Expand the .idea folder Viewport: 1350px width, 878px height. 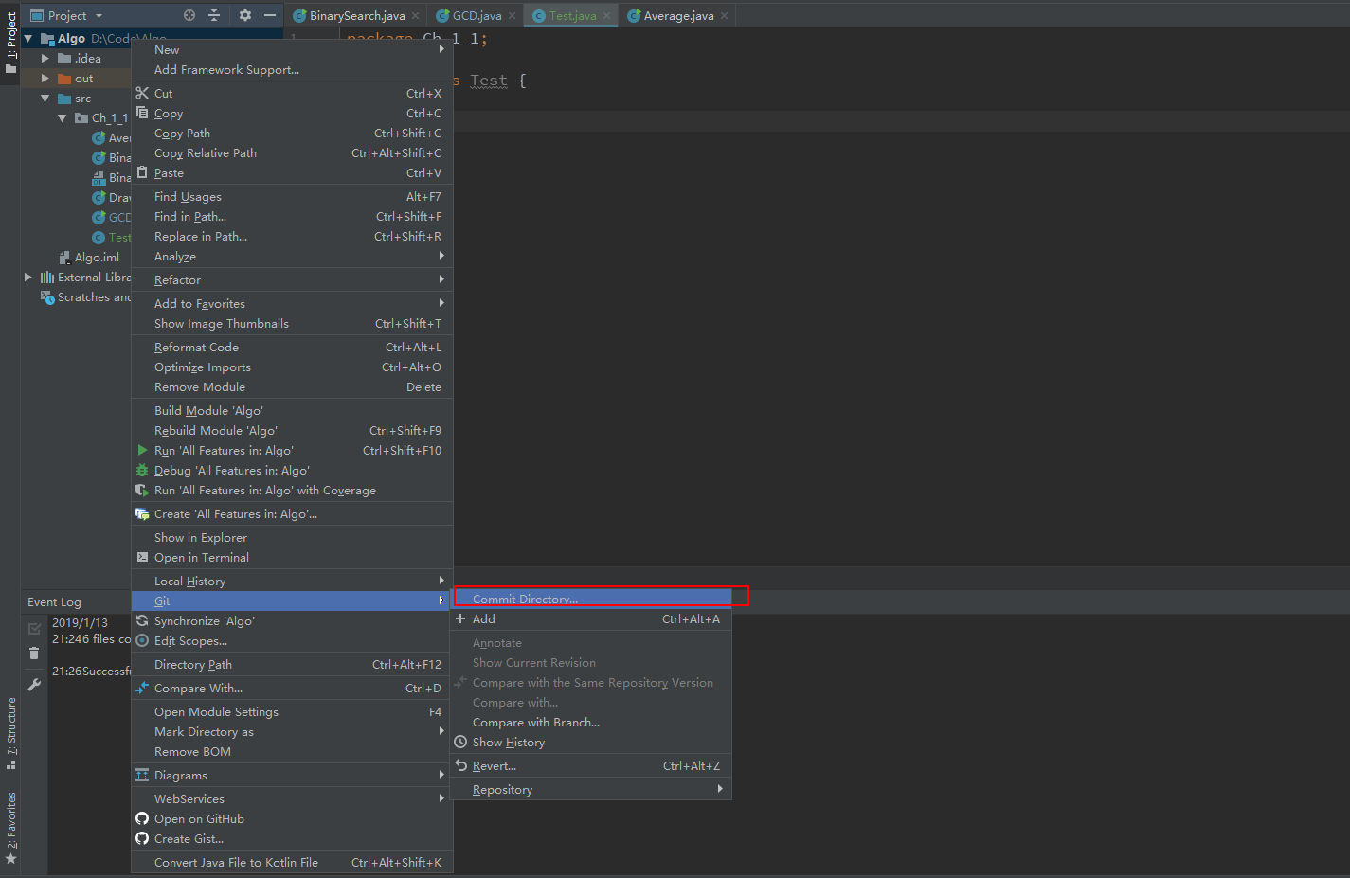tap(45, 59)
